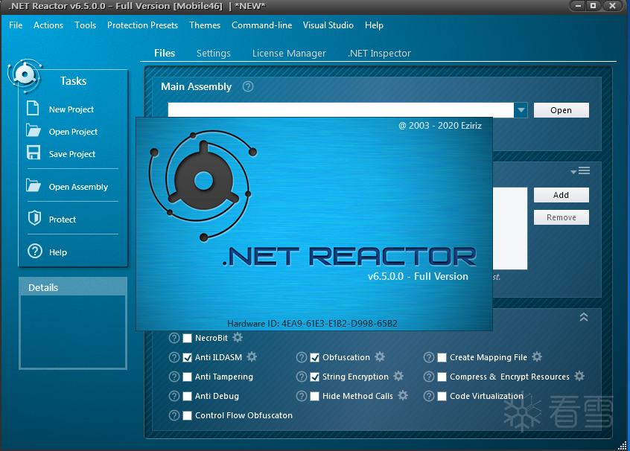Open the Themes menu

205,25
